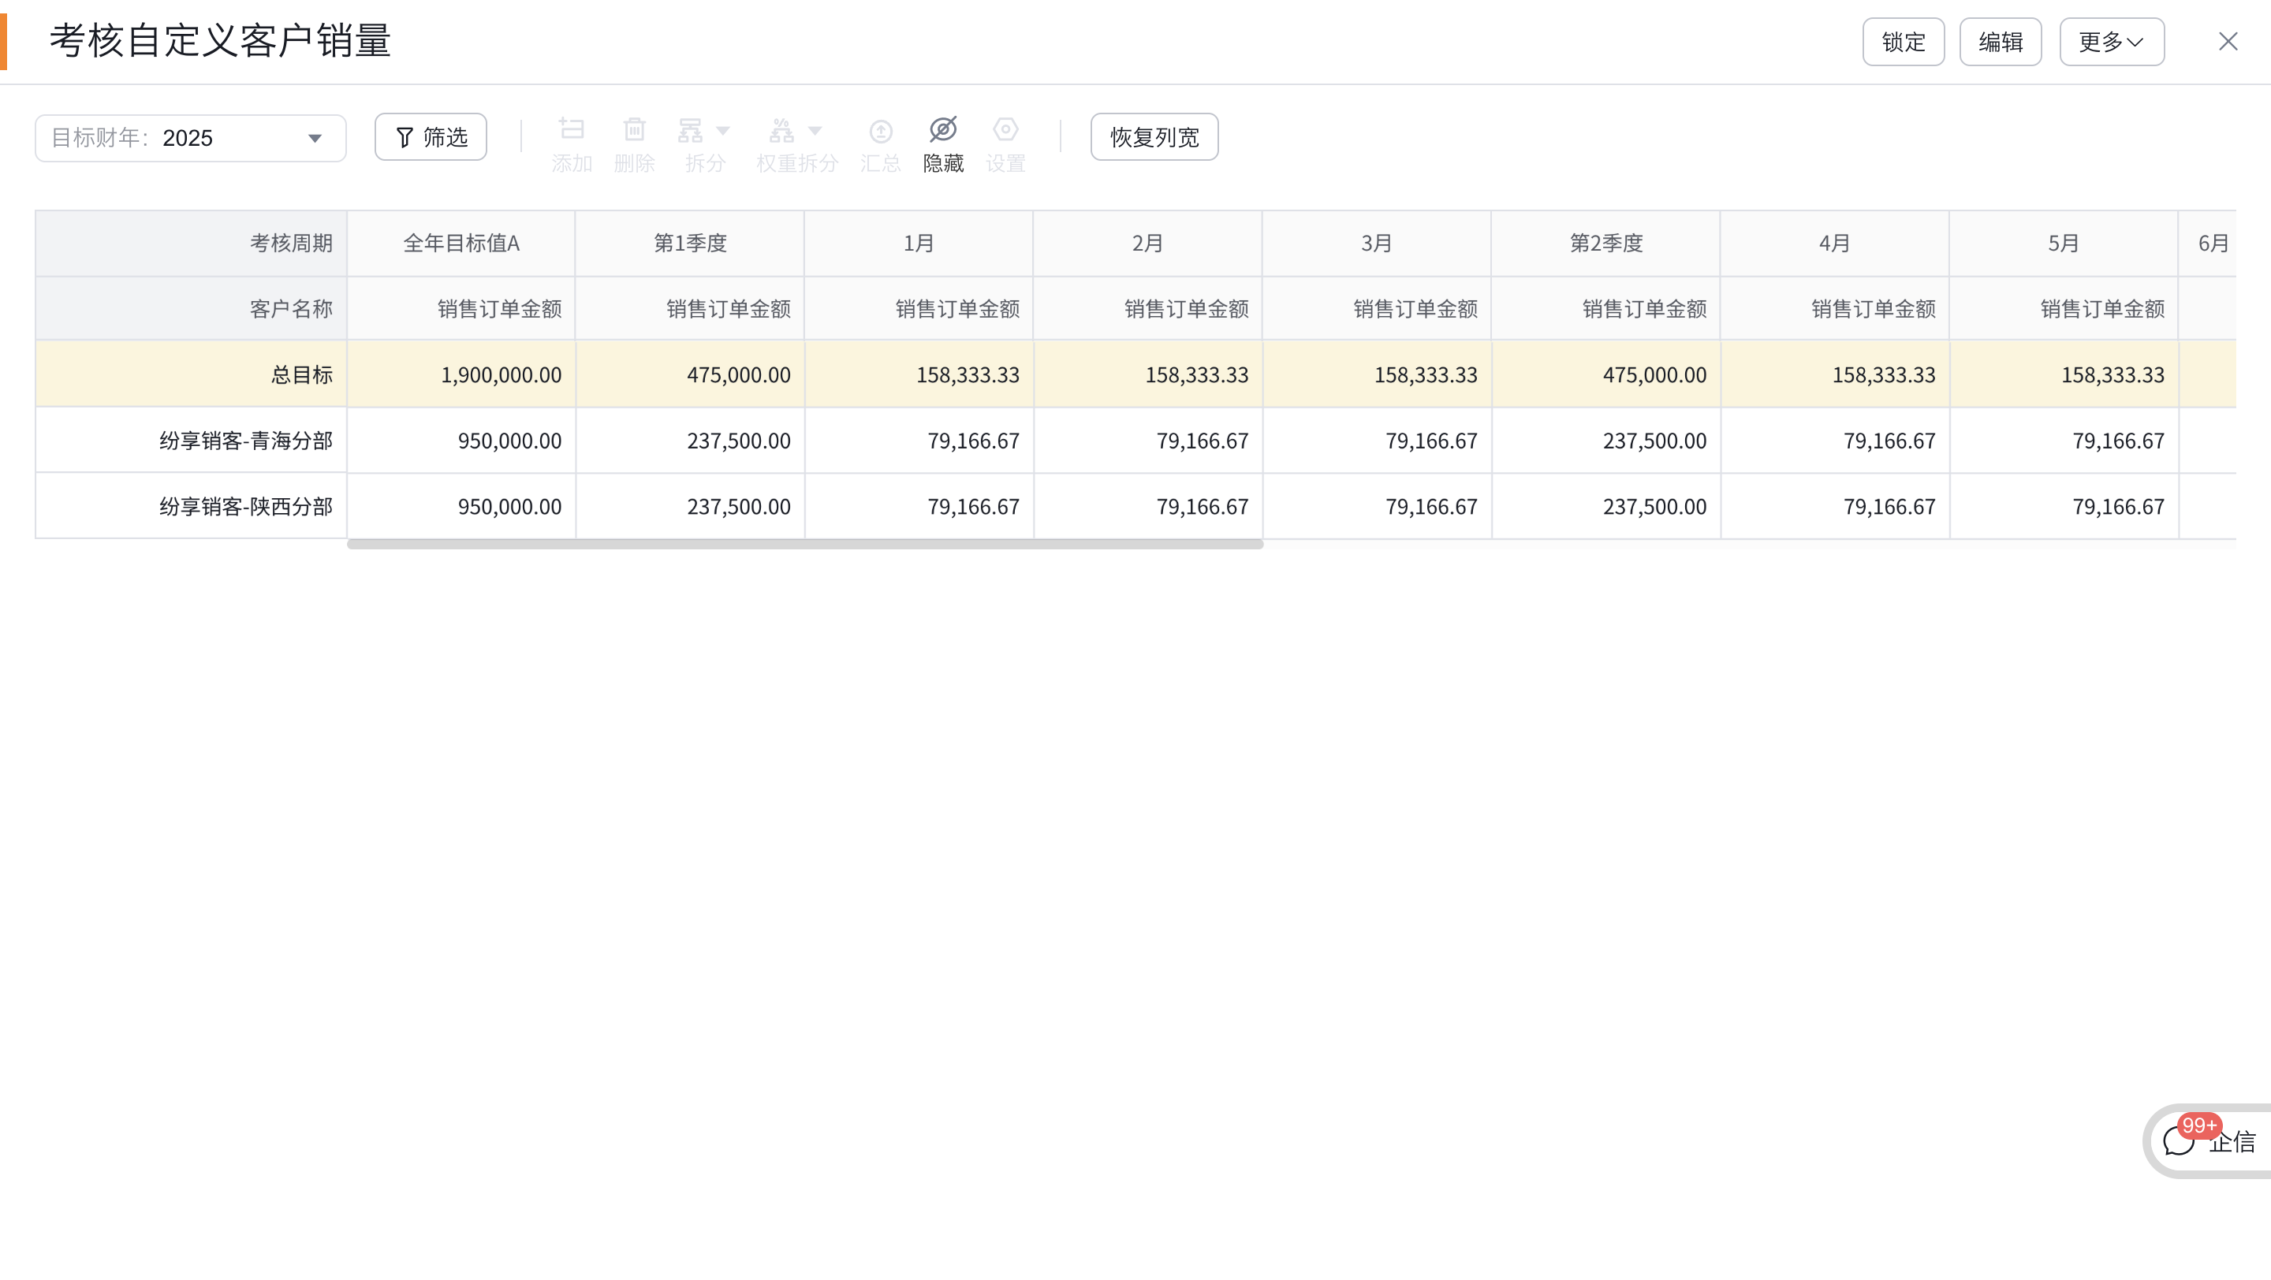Click the 拆分 (split) toolbar icon
Image resolution: width=2271 pixels, height=1280 pixels.
click(x=690, y=130)
